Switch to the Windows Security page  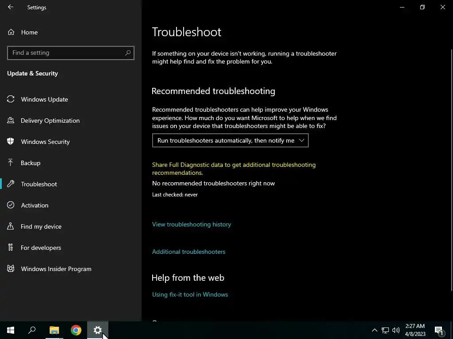[x=46, y=142]
